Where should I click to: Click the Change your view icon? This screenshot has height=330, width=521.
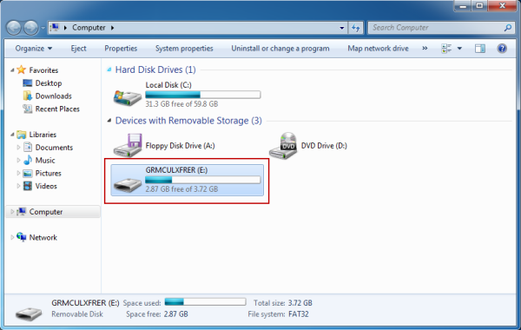(x=446, y=49)
